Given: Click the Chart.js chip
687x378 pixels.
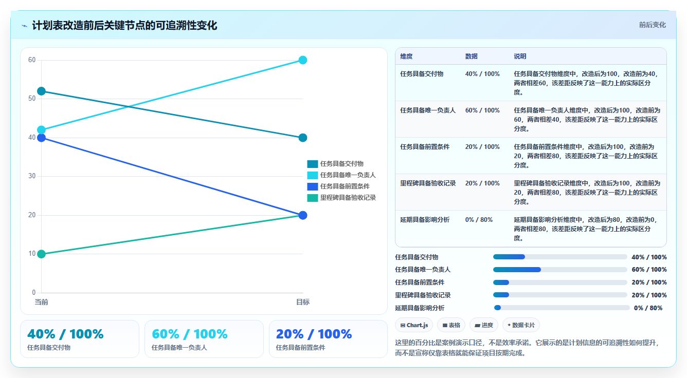Looking at the screenshot, I should (414, 325).
